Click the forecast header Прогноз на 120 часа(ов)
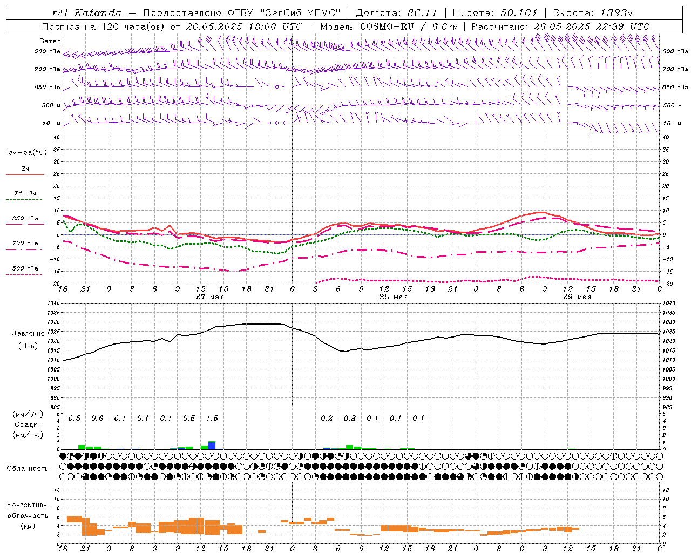The height and width of the screenshot is (553, 691). click(x=104, y=26)
